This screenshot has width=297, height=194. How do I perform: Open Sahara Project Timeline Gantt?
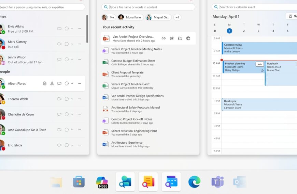tap(148, 86)
